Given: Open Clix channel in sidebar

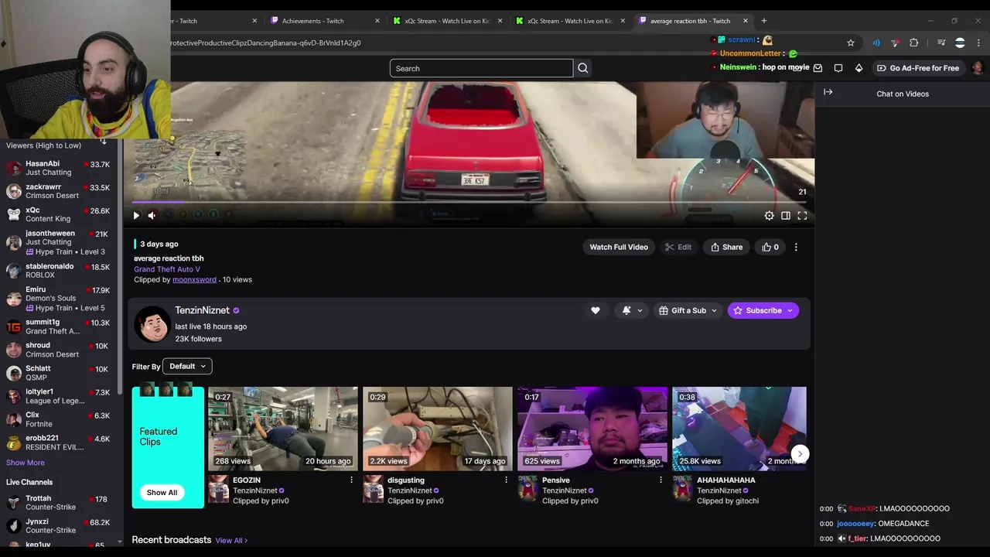Looking at the screenshot, I should (60, 419).
